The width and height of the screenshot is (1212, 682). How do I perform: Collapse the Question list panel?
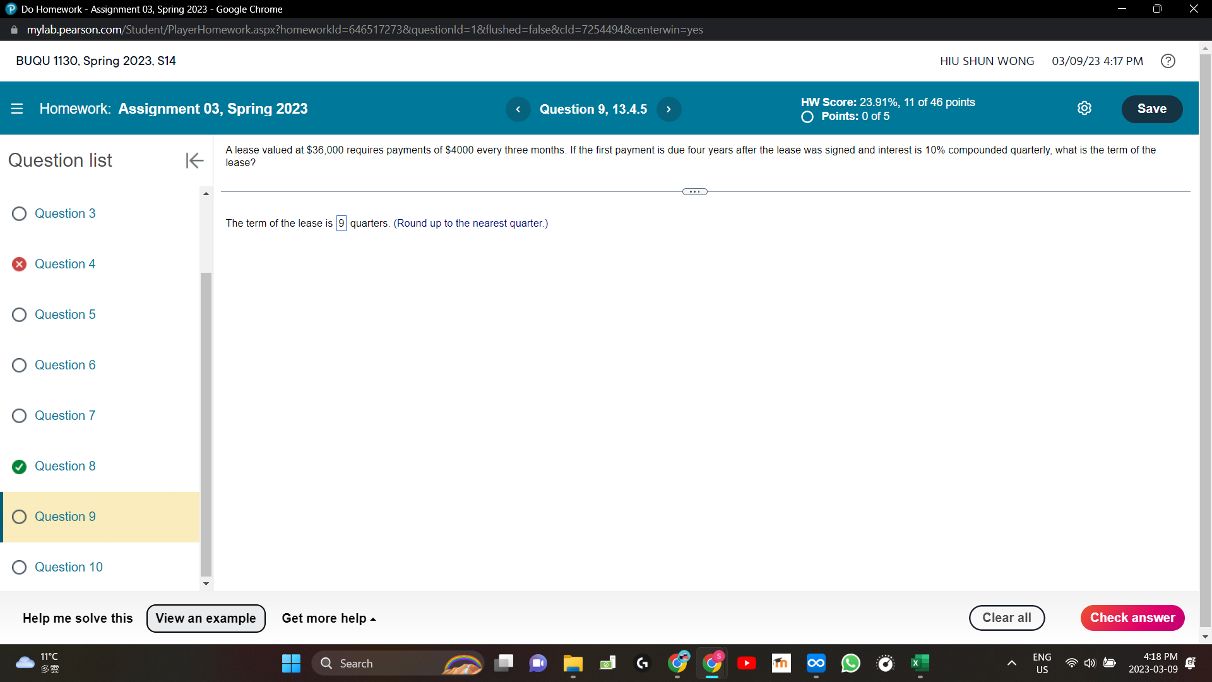194,160
